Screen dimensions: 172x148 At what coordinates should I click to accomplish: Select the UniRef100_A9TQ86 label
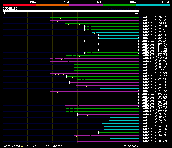click(154, 85)
